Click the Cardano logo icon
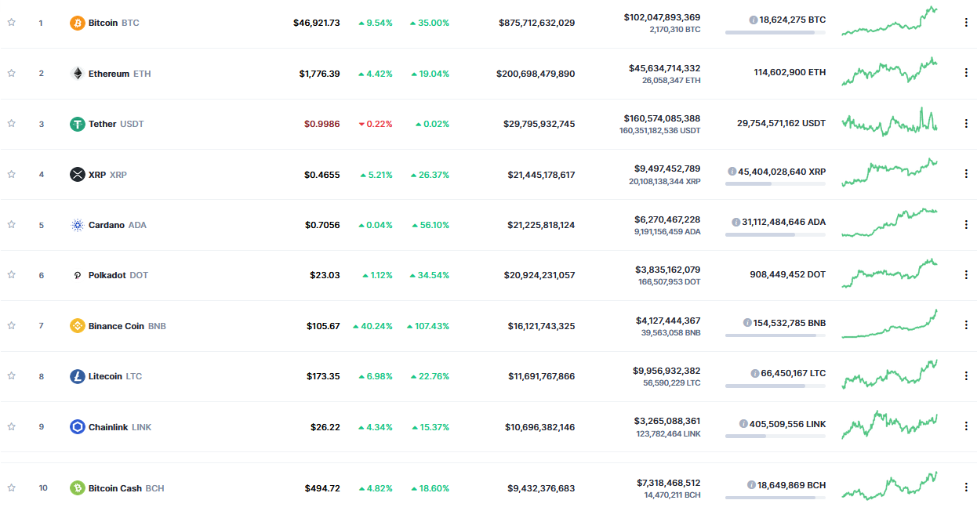 click(77, 225)
